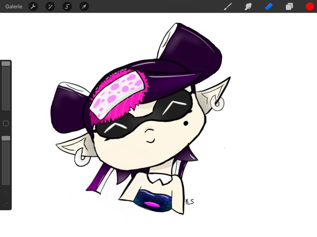
Task: Select the blue Eraser tool
Action: pos(269,7)
